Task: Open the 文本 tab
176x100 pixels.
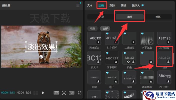Action: coord(90,5)
